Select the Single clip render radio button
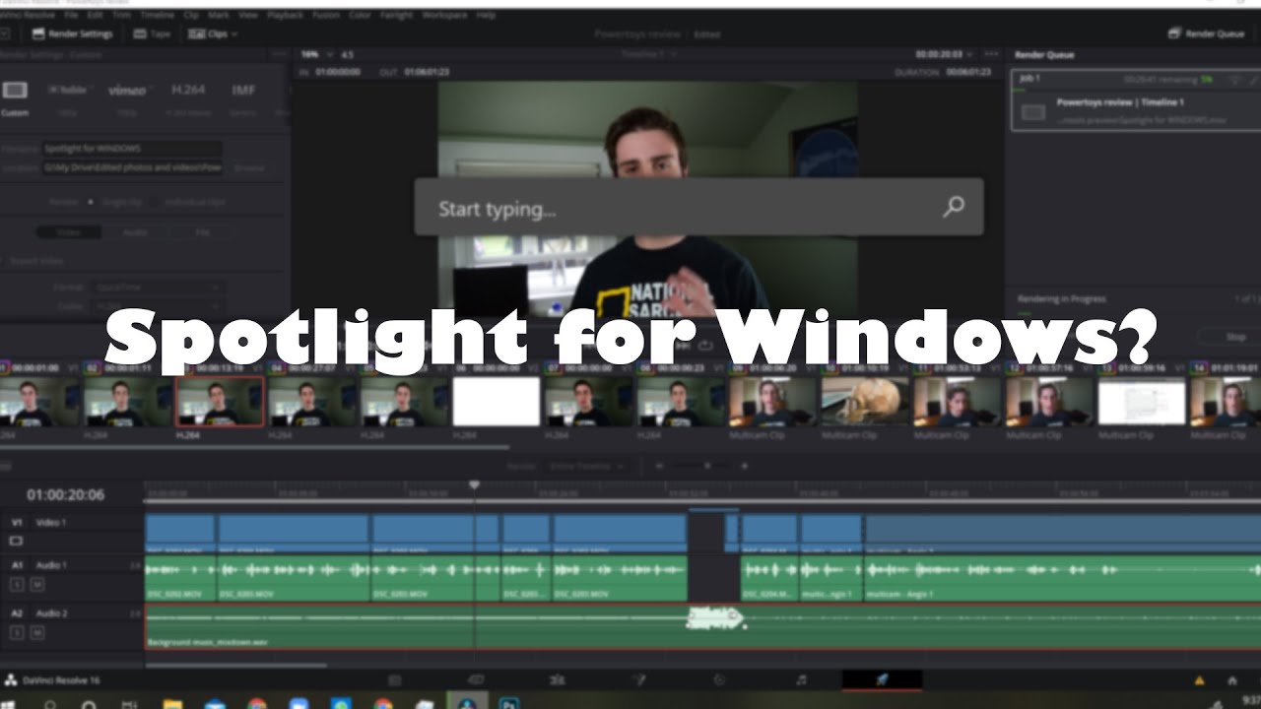This screenshot has width=1261, height=709. coord(91,202)
